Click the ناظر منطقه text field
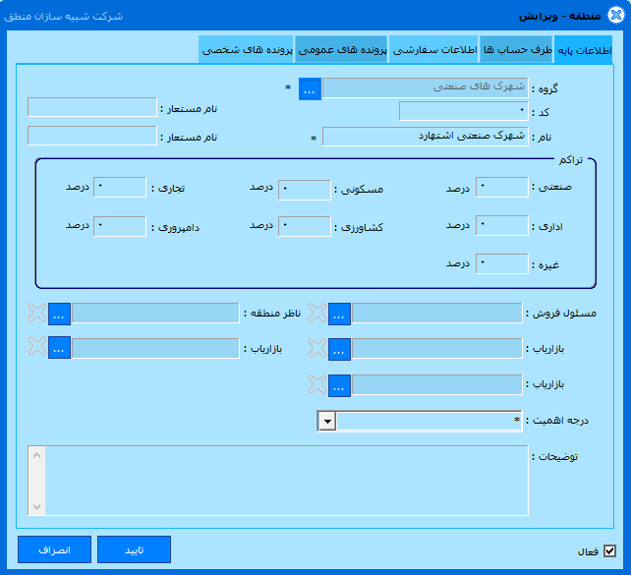631x575 pixels. (x=155, y=314)
